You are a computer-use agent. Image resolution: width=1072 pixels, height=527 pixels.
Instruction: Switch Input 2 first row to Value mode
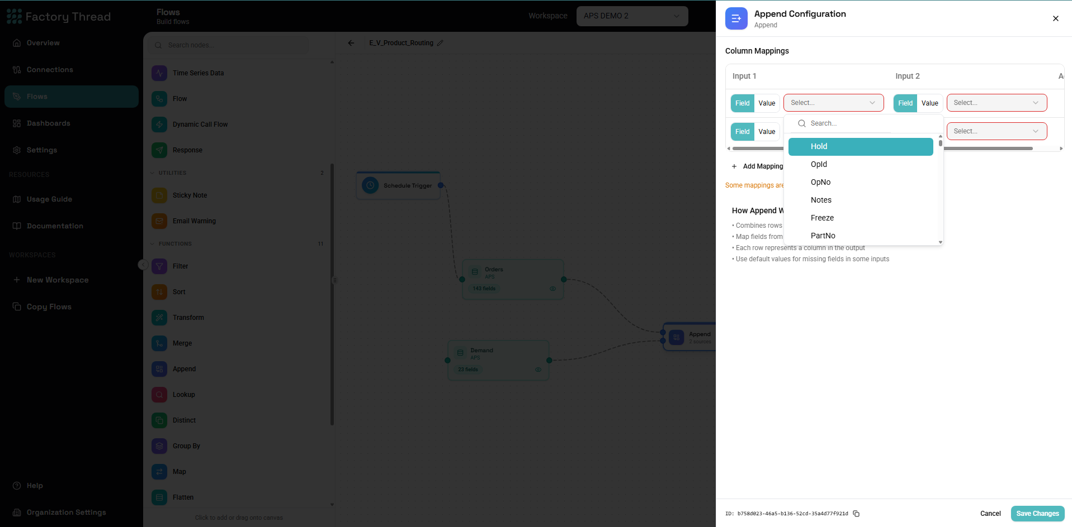pos(929,103)
